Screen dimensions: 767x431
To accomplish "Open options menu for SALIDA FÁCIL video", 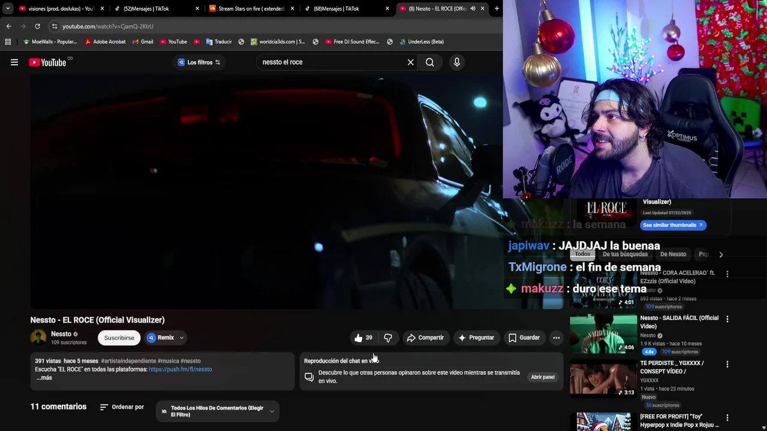I will [x=727, y=319].
